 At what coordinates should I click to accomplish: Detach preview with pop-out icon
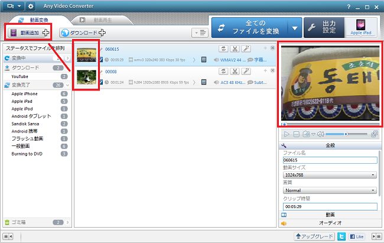(375, 134)
